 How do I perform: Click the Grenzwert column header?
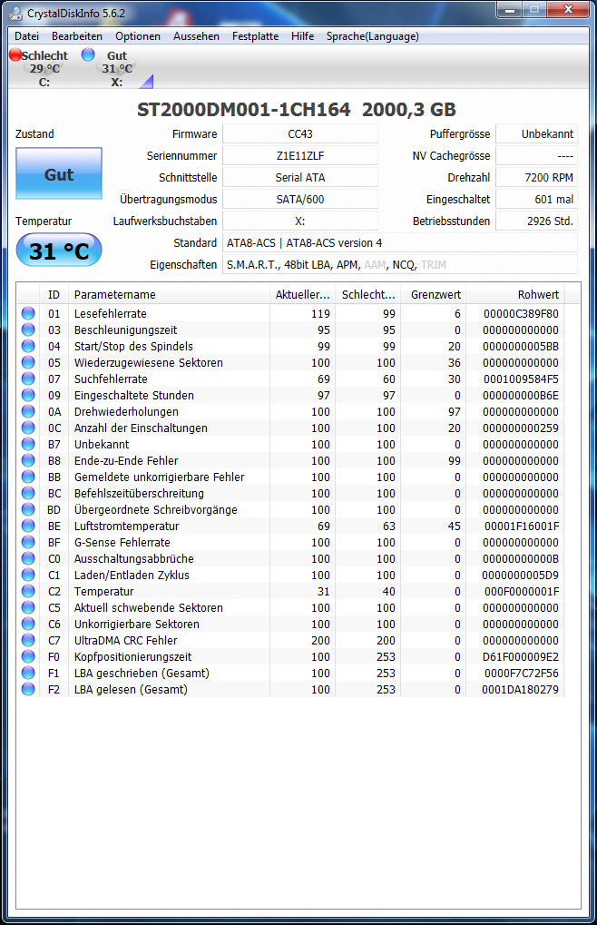click(x=433, y=294)
